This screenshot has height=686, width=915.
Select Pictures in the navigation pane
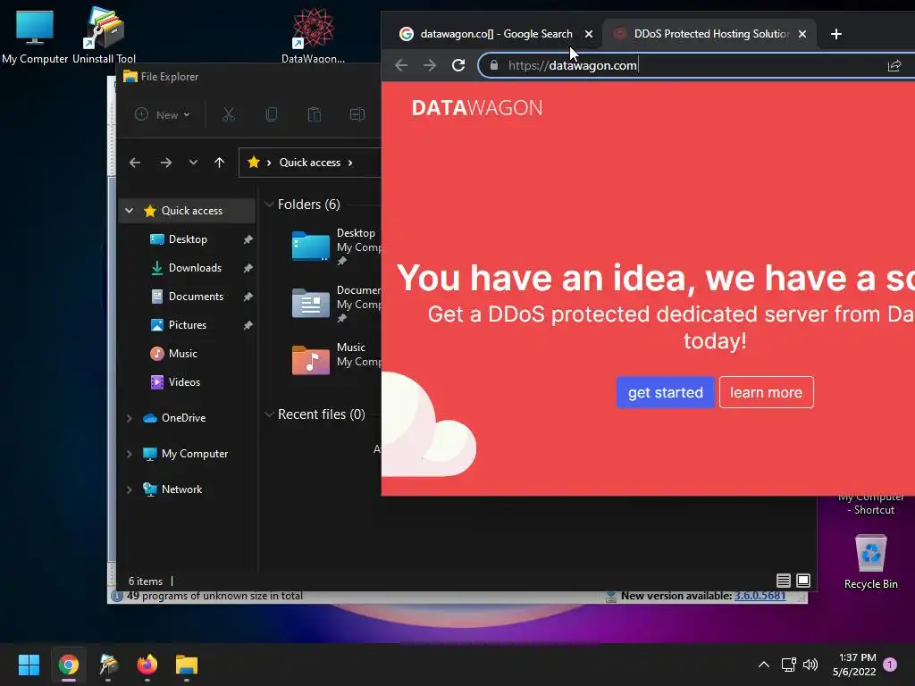pos(188,325)
